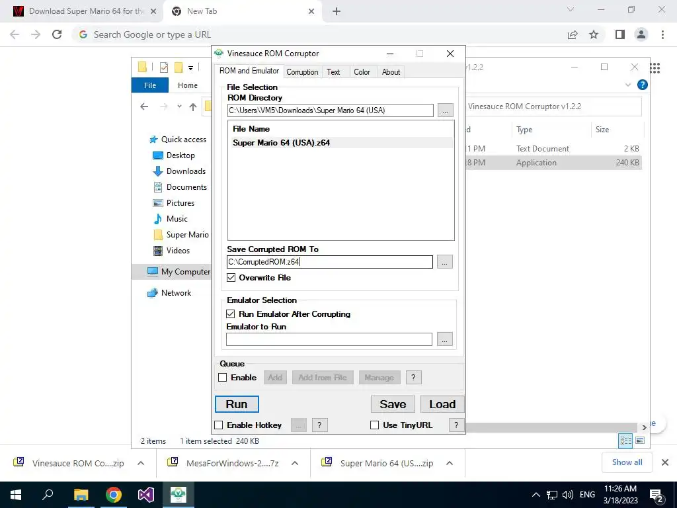Open the quick access toolbar customize dropdown
The width and height of the screenshot is (677, 508).
[190, 67]
